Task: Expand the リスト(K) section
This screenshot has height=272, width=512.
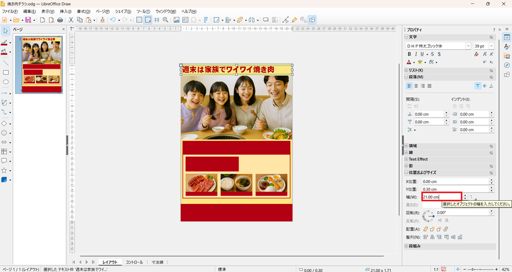Action: pos(406,70)
